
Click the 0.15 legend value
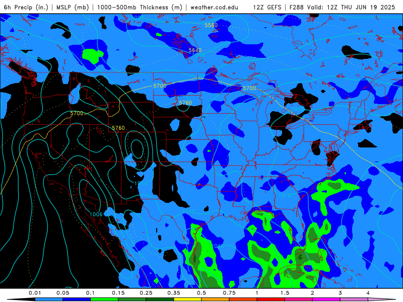118,293
